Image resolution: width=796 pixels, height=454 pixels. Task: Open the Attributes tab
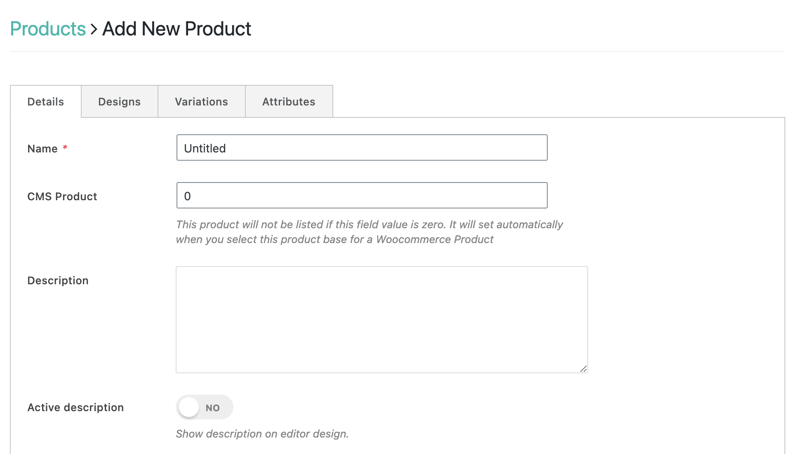click(x=289, y=102)
